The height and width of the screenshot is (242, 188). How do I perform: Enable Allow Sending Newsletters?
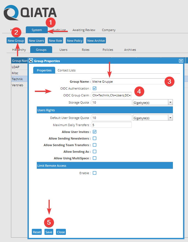tap(95, 138)
